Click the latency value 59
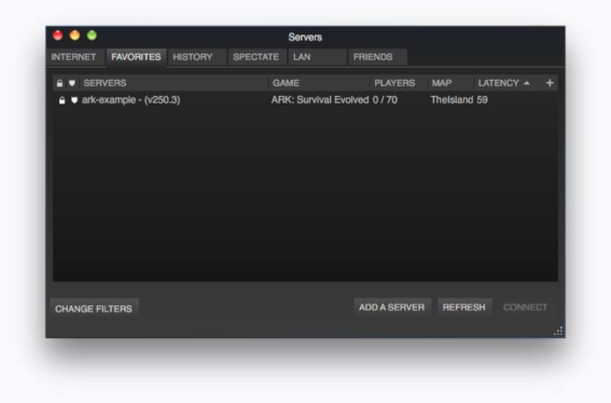 coord(482,100)
